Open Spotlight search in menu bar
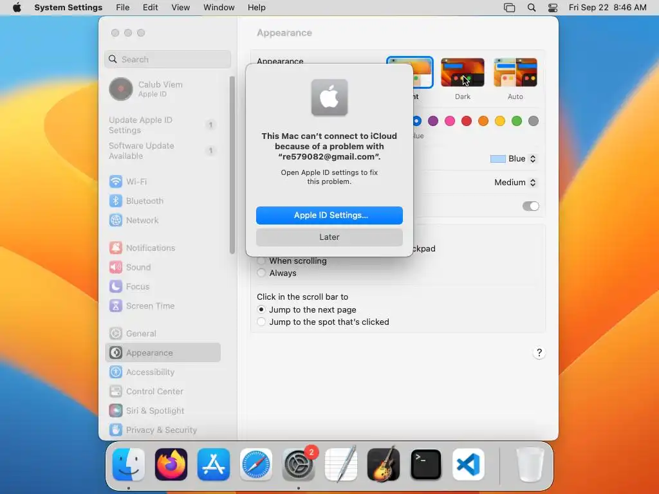The width and height of the screenshot is (659, 494). click(532, 8)
